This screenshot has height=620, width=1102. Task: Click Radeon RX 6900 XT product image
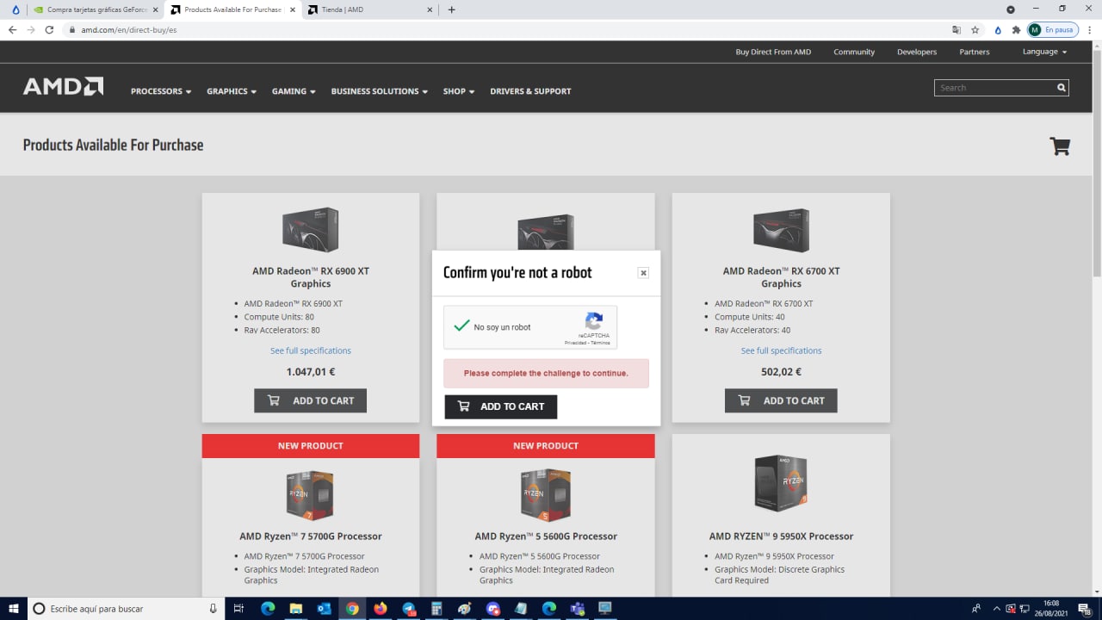[x=311, y=229]
